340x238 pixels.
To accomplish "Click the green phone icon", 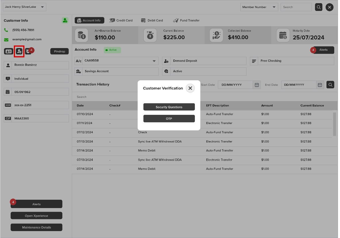I will pos(6,30).
